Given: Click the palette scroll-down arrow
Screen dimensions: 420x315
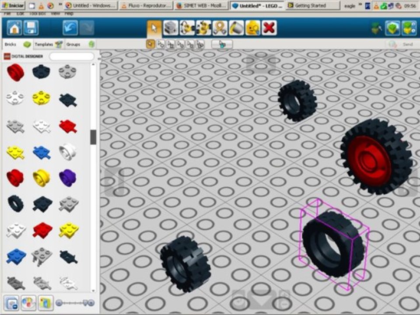Looking at the screenshot, I should [x=93, y=290].
